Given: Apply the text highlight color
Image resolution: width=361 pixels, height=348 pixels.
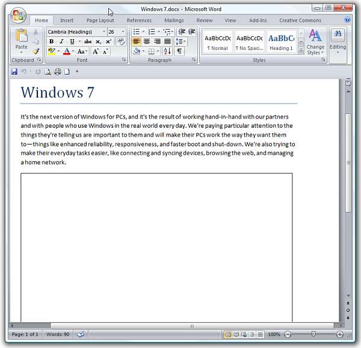Looking at the screenshot, I should (x=52, y=51).
